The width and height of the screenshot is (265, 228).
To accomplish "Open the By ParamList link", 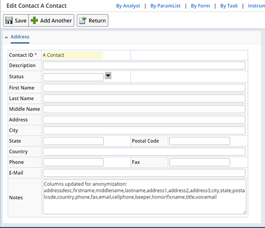I will (166, 6).
